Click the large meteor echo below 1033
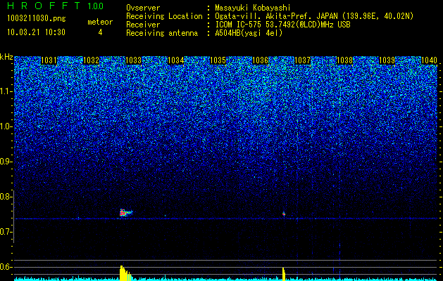The height and width of the screenshot is (281, 443). click(125, 213)
